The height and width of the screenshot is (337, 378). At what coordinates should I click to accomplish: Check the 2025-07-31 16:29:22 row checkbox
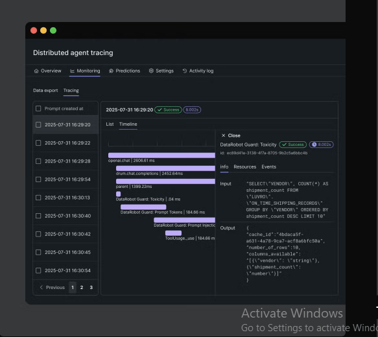(38, 143)
